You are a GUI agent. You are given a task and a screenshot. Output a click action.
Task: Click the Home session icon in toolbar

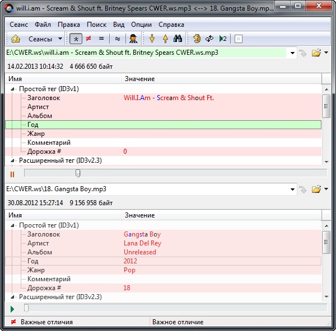click(16, 39)
